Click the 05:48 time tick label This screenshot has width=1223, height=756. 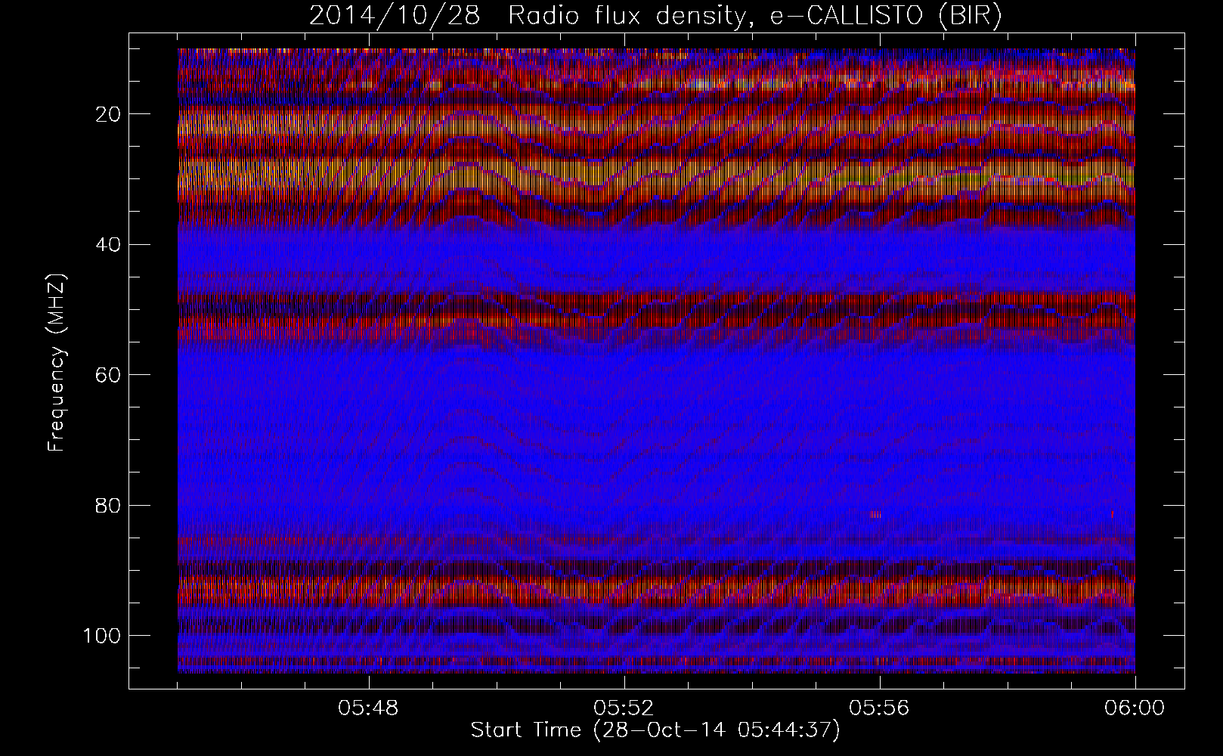tap(368, 708)
